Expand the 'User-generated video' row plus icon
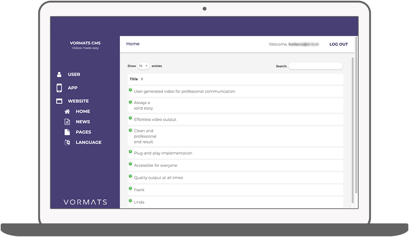The height and width of the screenshot is (237, 409). click(x=130, y=90)
